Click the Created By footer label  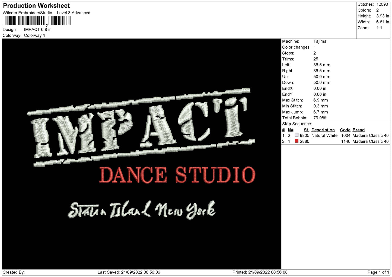14,272
